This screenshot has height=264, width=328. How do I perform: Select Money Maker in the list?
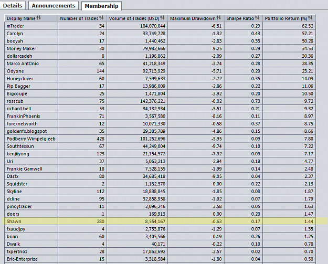click(x=21, y=48)
